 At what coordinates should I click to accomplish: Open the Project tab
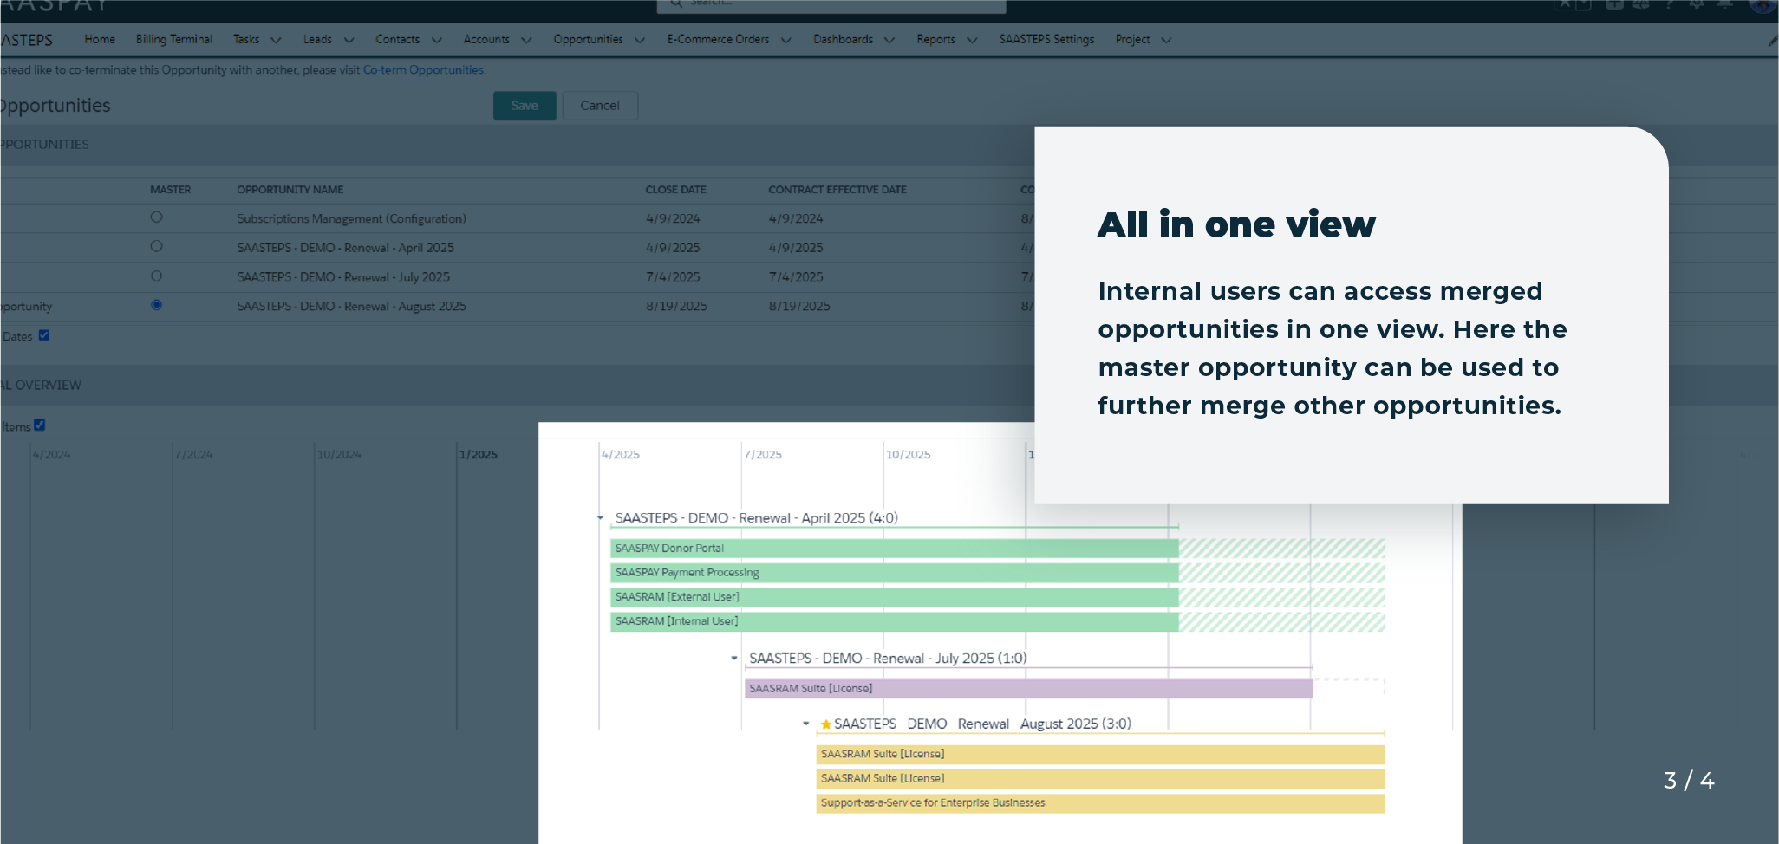1132,40
